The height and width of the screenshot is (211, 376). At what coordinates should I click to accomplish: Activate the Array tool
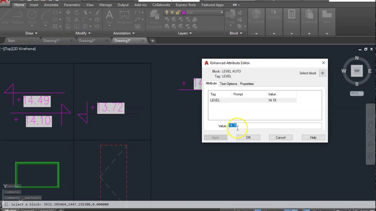pos(85,26)
